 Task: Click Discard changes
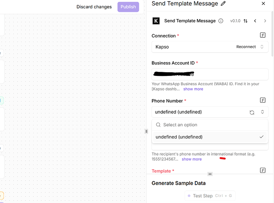[94, 7]
